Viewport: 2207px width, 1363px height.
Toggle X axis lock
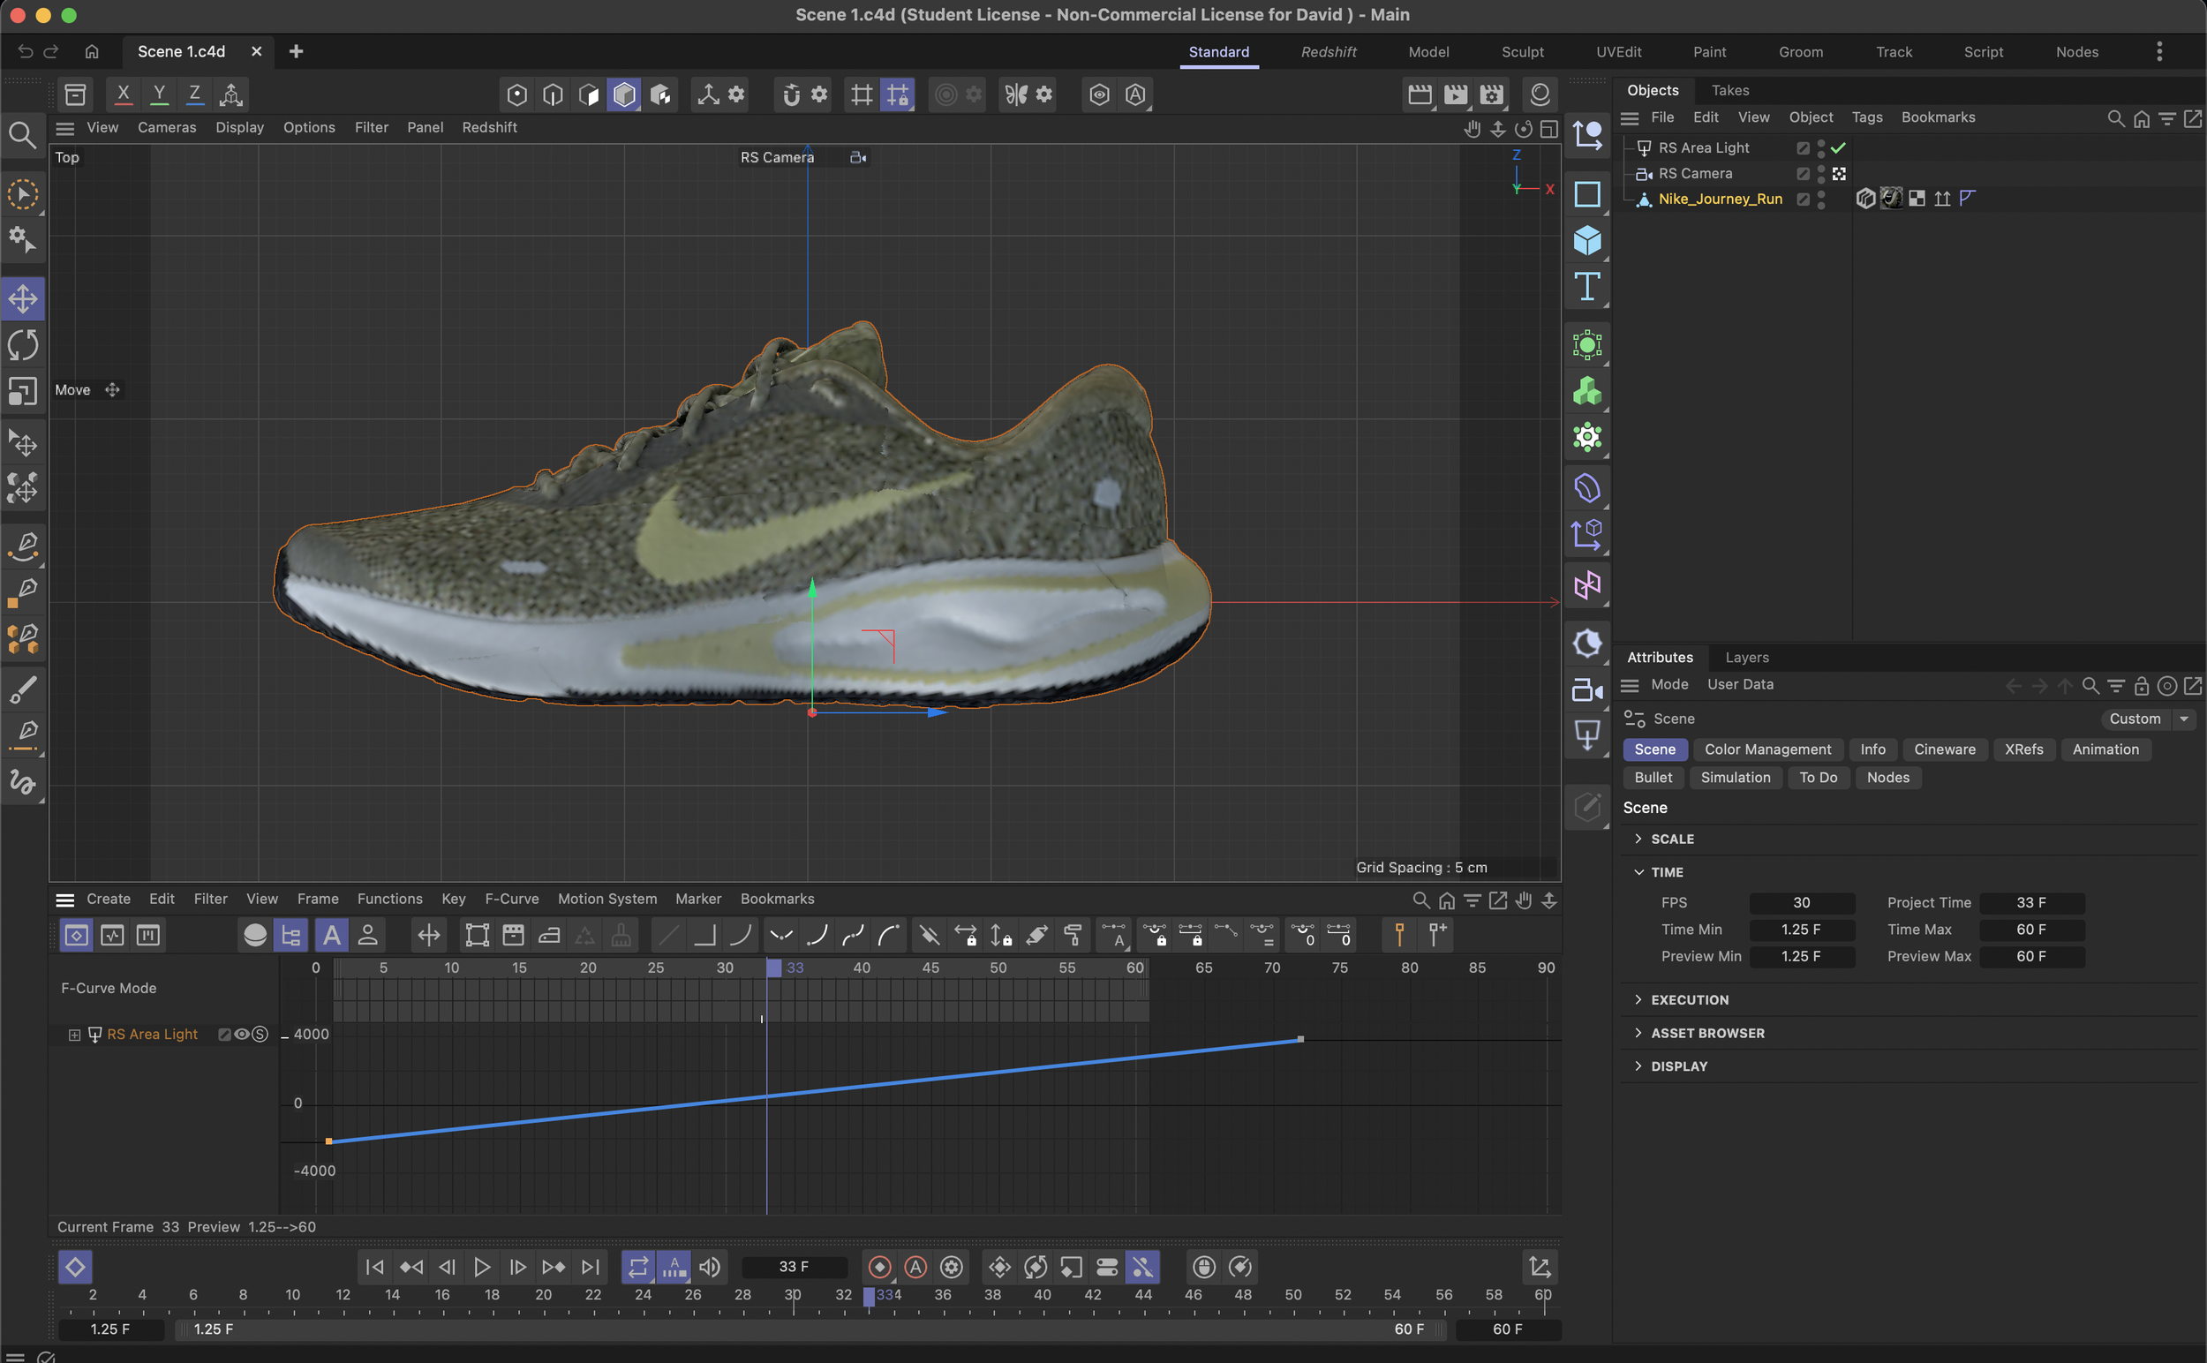point(124,94)
